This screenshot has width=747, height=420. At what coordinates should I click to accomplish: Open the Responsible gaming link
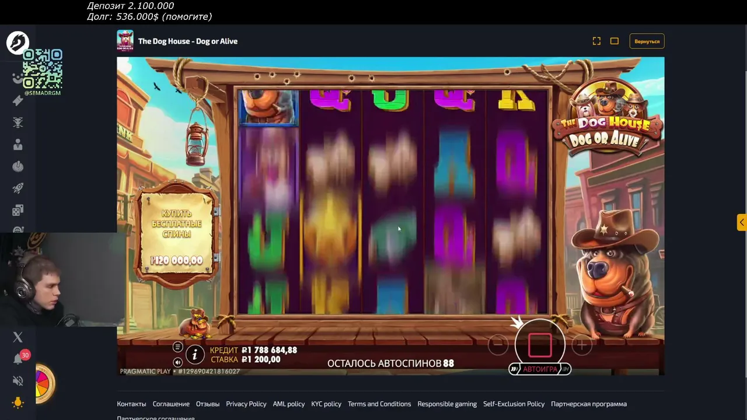[447, 404]
